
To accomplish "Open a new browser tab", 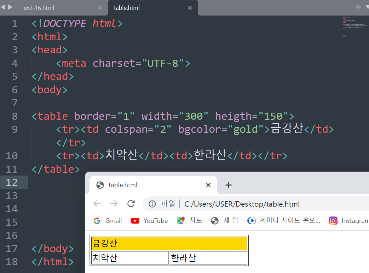I will pos(228,185).
